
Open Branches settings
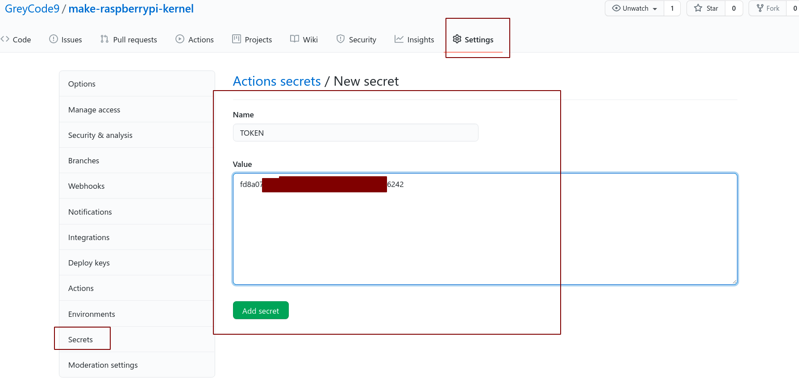pos(137,161)
